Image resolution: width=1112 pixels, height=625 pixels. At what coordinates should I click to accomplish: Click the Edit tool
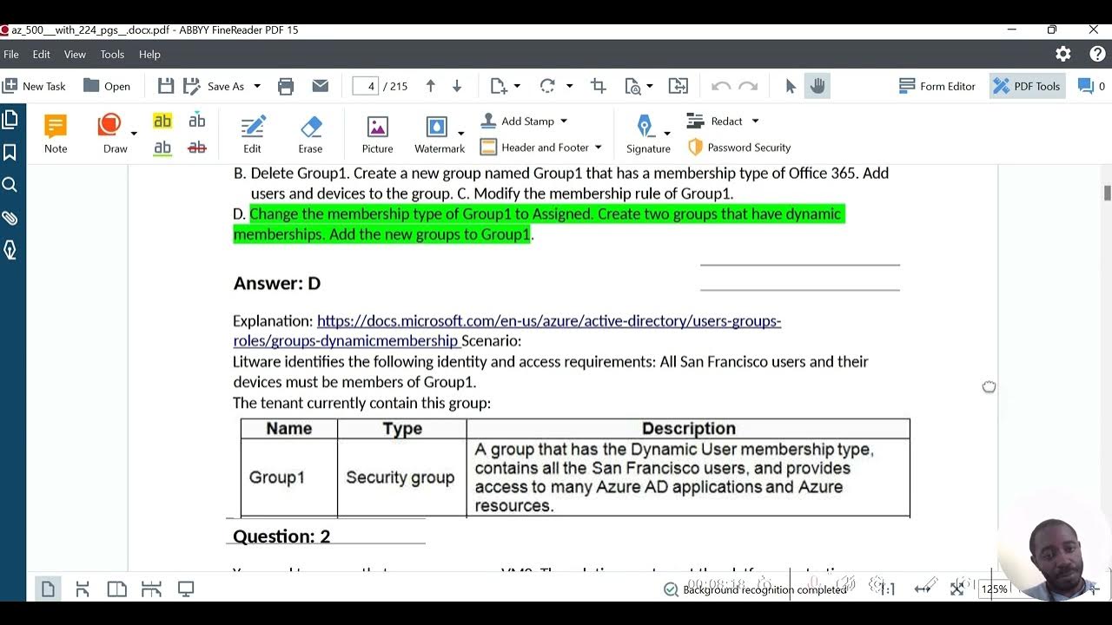[x=252, y=134]
